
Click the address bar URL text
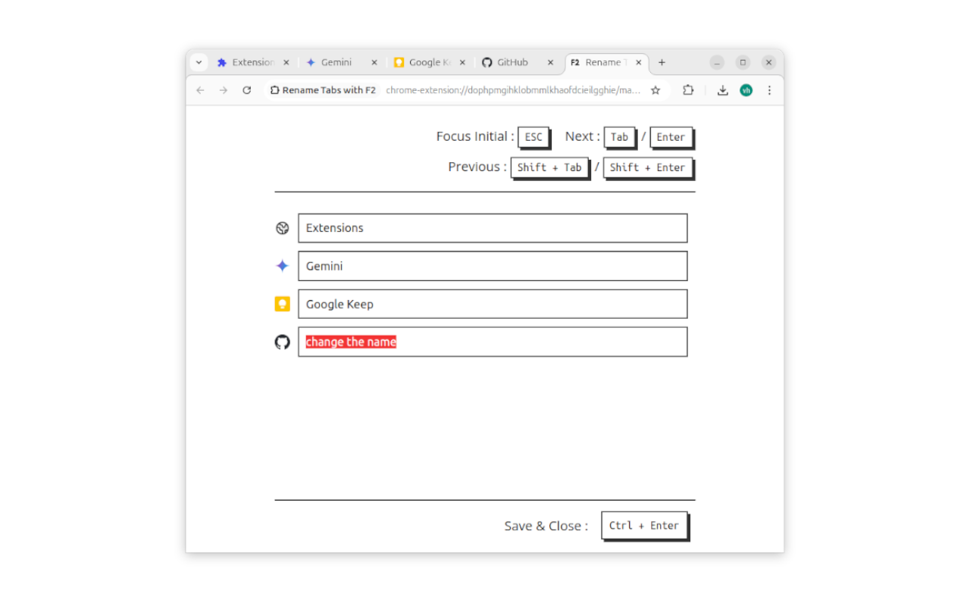tap(513, 90)
